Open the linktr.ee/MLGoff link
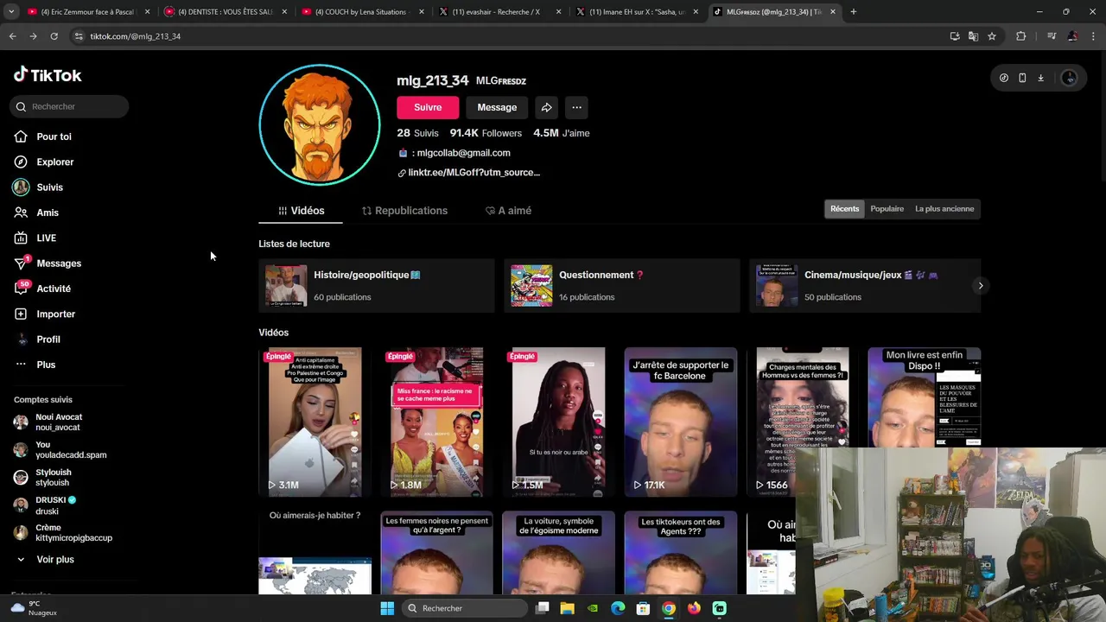 474,173
